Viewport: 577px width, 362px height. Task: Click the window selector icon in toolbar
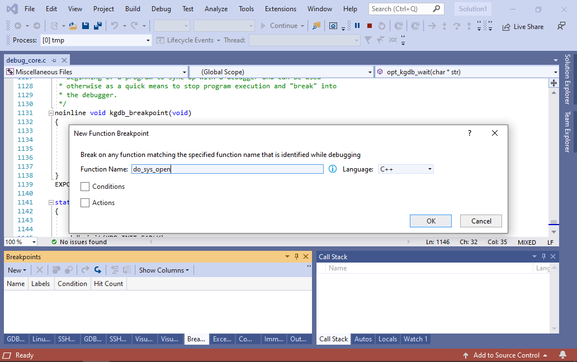point(333,26)
